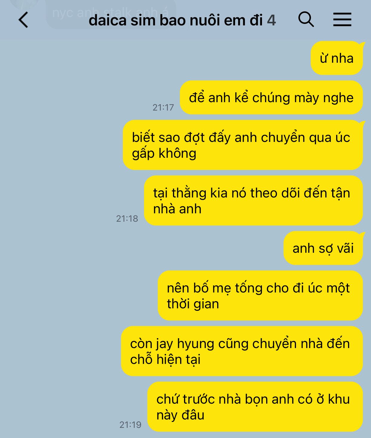Tap the partial avatar at top left
371x438 pixels.
[x=24, y=4]
